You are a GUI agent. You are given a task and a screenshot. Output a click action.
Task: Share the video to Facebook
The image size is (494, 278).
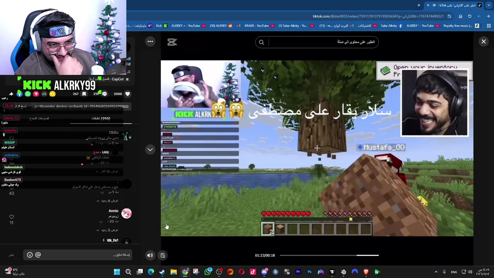(19, 94)
